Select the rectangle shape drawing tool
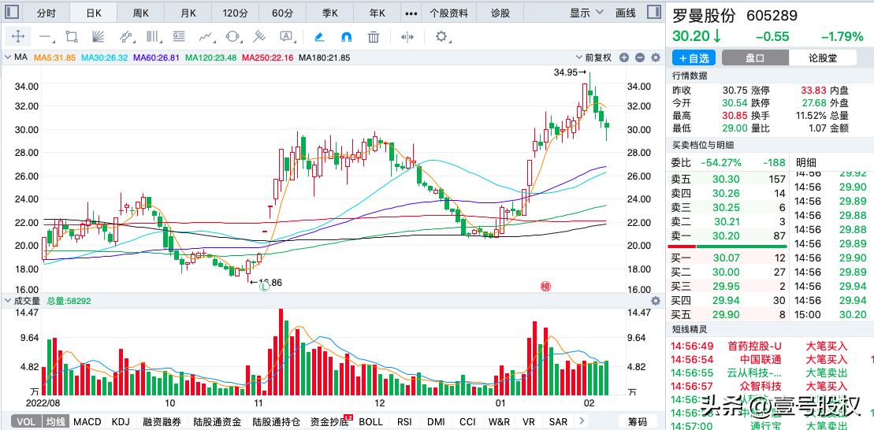The image size is (874, 430). 72,37
